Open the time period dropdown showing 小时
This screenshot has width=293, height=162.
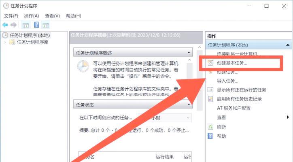coord(165,118)
